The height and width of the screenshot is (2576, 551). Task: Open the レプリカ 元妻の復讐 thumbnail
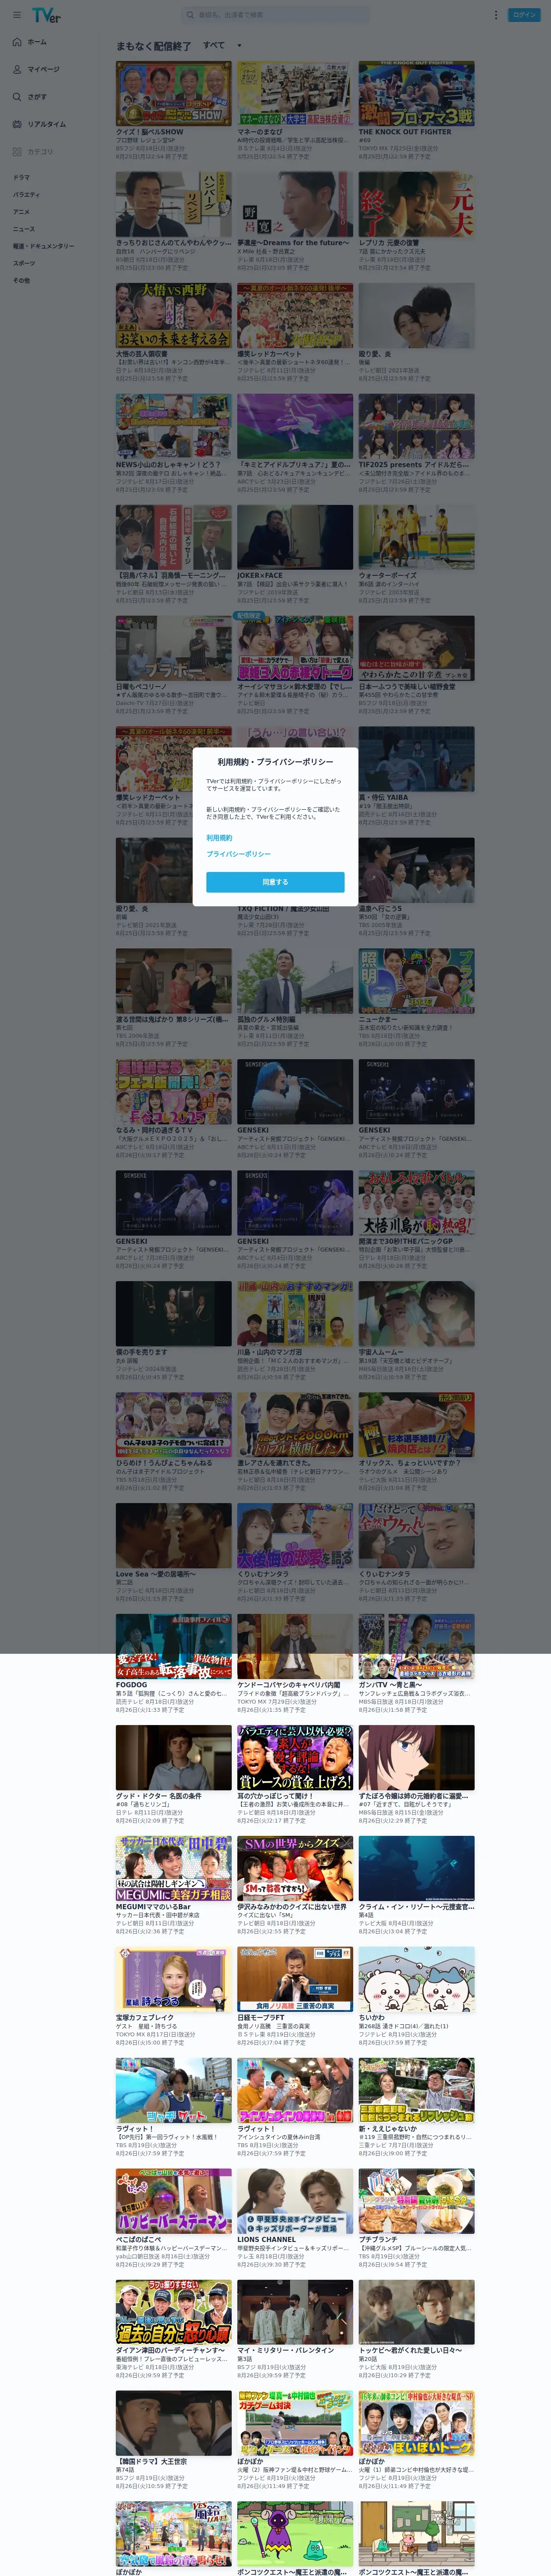[416, 204]
